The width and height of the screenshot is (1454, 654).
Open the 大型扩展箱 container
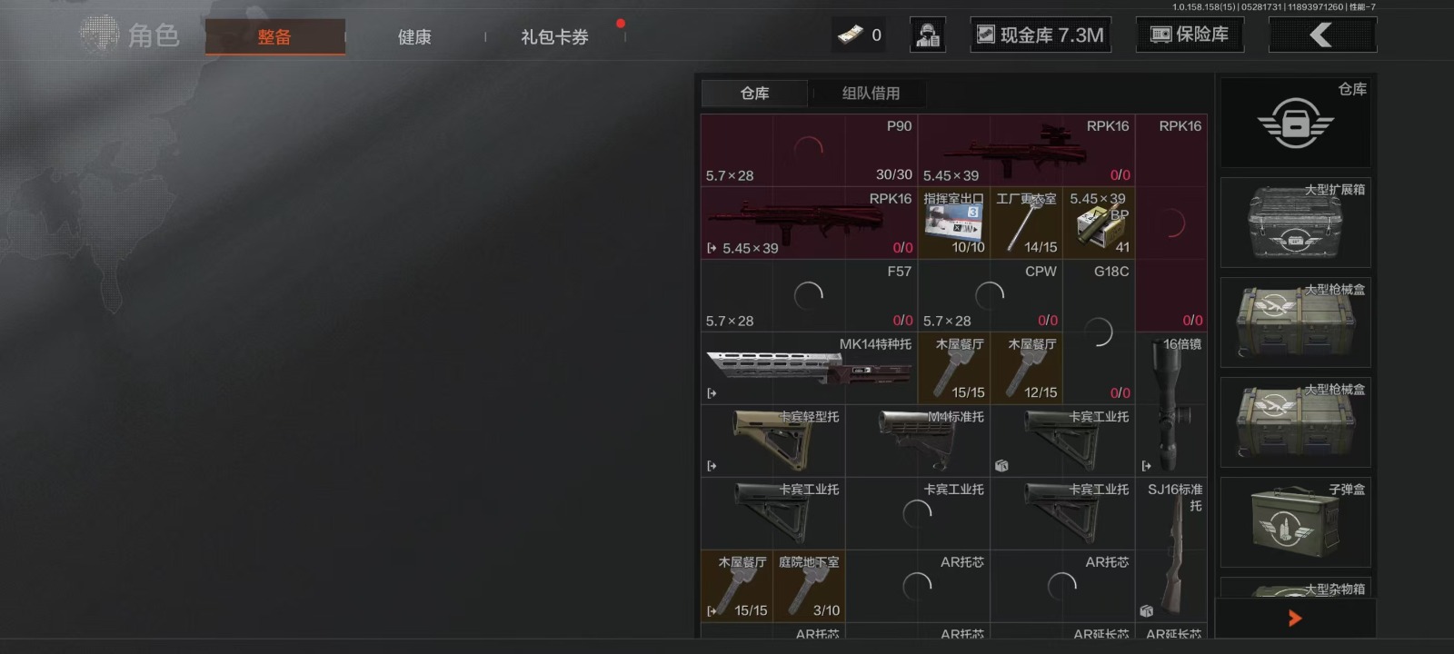(x=1295, y=223)
